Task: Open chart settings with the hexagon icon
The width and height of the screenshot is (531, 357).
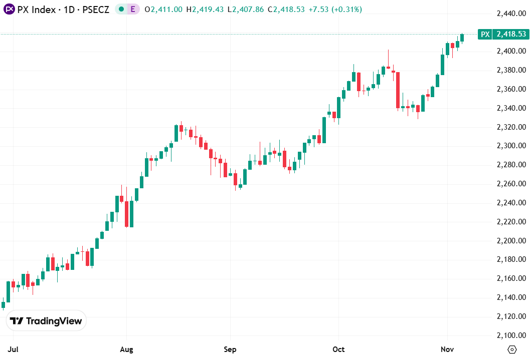Action: tap(512, 349)
